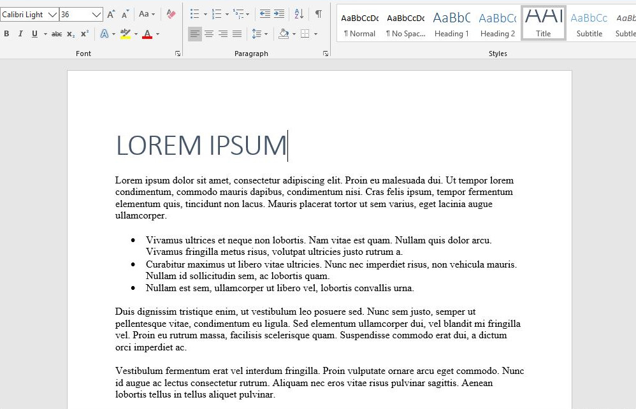Screen dimensions: 636x409
Task: Click the Increase Indent icon
Action: 279,14
